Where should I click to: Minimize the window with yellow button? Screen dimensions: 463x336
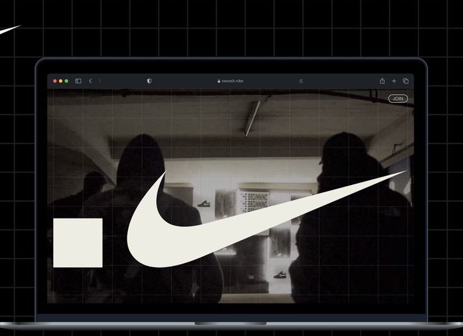[x=60, y=81]
